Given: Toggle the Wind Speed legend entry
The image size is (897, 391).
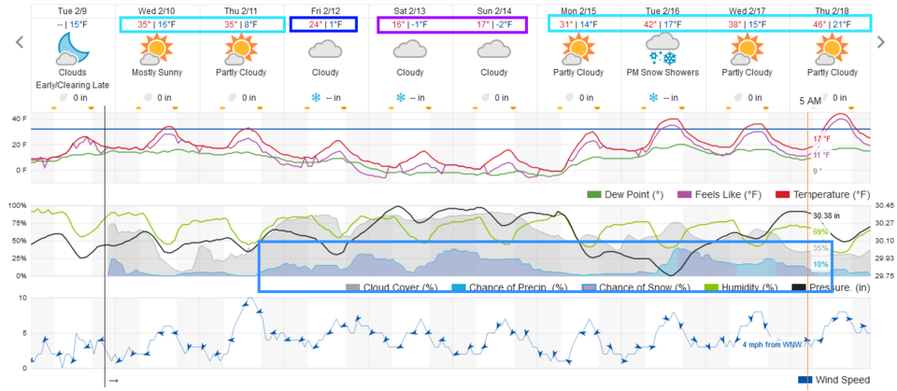Looking at the screenshot, I should (834, 380).
